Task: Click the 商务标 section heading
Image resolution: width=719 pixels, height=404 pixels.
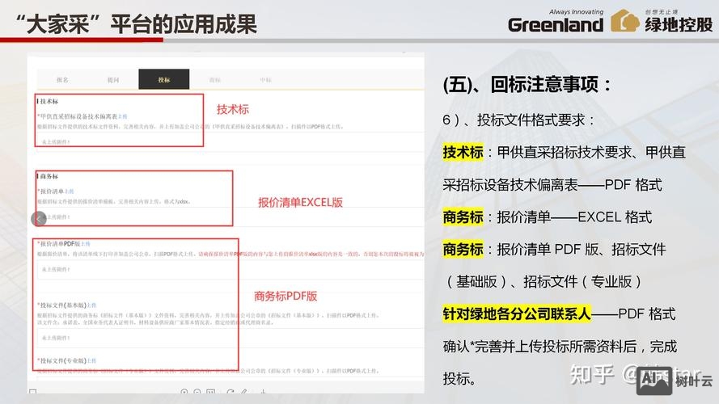Action: click(49, 176)
